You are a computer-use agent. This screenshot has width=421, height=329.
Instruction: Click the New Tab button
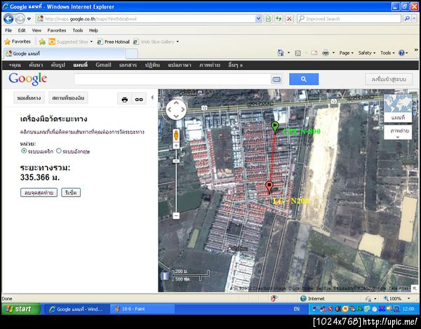132,54
